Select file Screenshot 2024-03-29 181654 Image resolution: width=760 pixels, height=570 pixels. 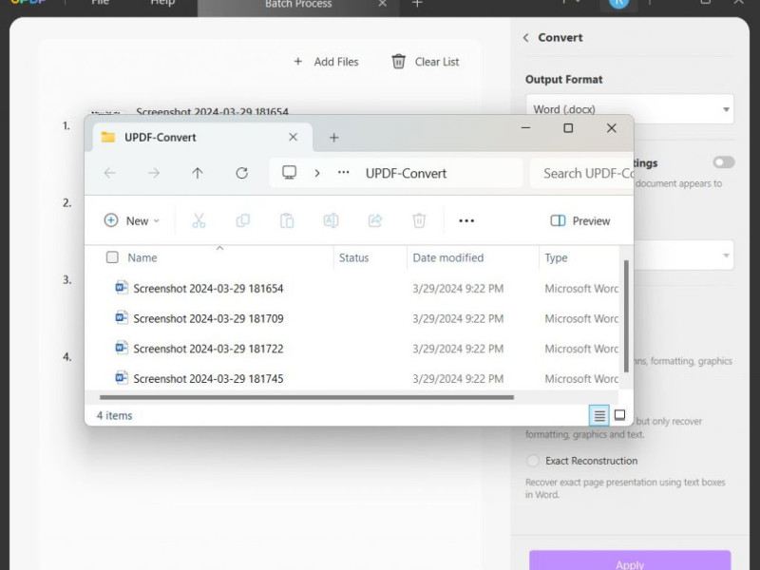click(208, 289)
